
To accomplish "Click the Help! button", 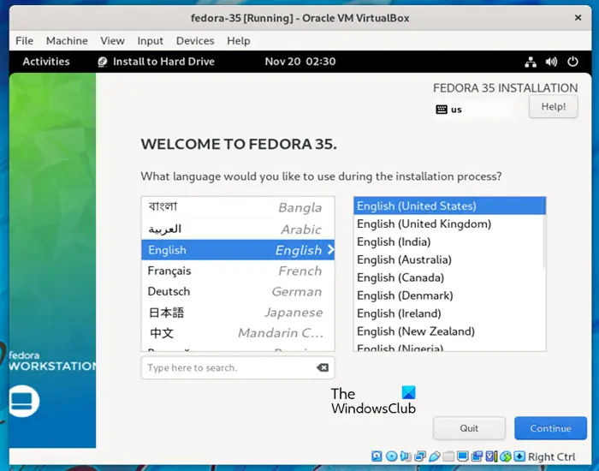I will [553, 107].
